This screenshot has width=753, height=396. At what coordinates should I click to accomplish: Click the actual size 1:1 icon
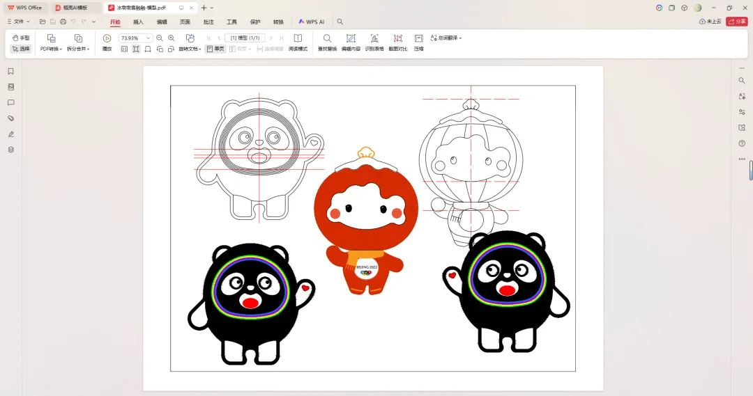click(124, 49)
